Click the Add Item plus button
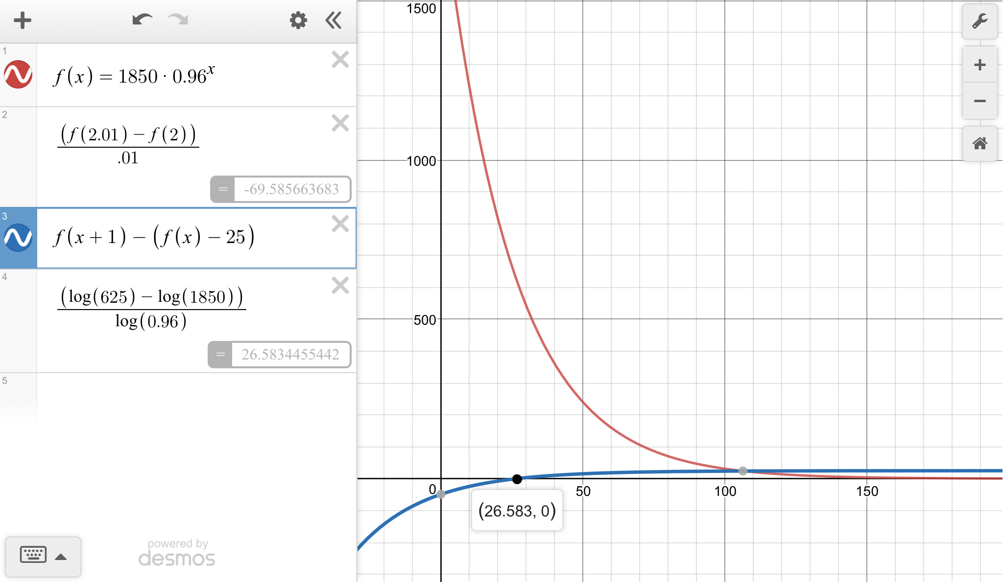 coord(23,21)
